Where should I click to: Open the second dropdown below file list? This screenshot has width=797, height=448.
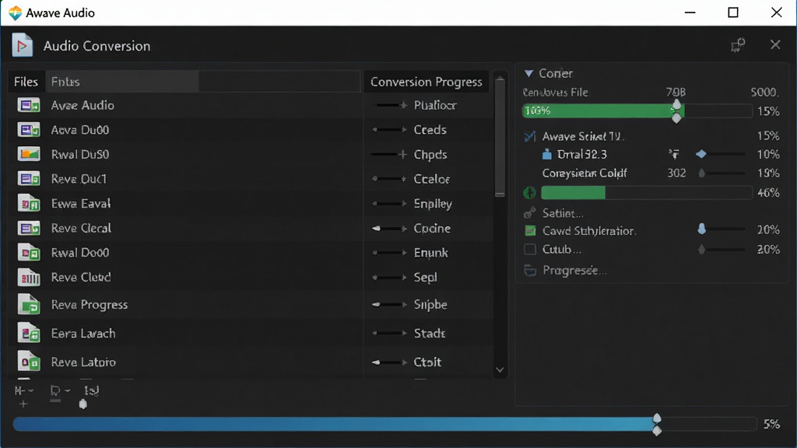60,390
